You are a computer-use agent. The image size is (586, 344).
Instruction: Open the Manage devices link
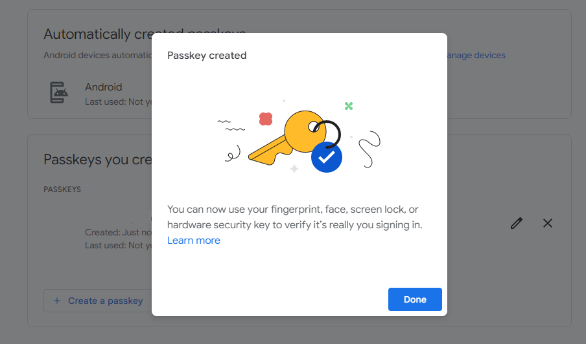(x=475, y=56)
